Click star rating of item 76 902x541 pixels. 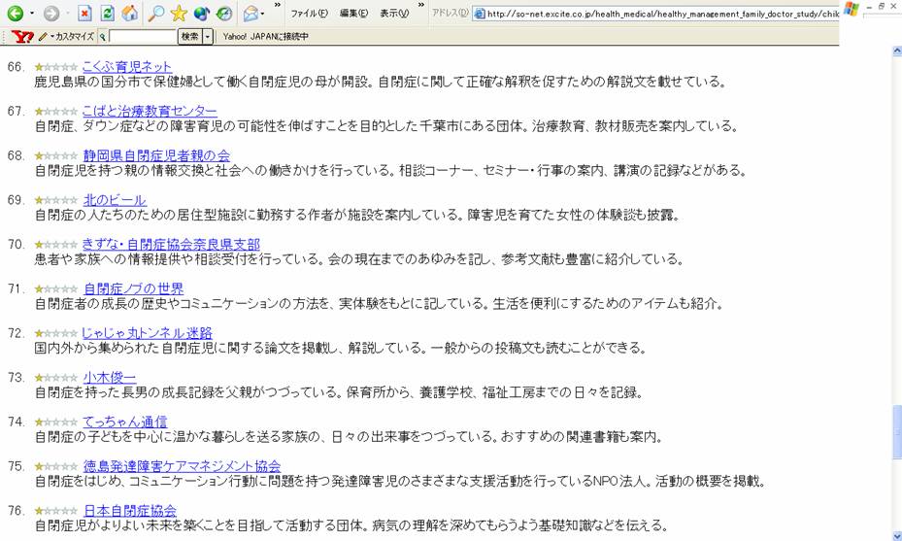click(55, 511)
